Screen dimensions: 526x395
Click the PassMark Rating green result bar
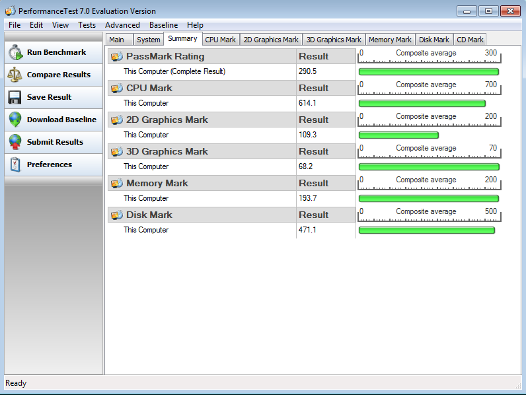[429, 72]
